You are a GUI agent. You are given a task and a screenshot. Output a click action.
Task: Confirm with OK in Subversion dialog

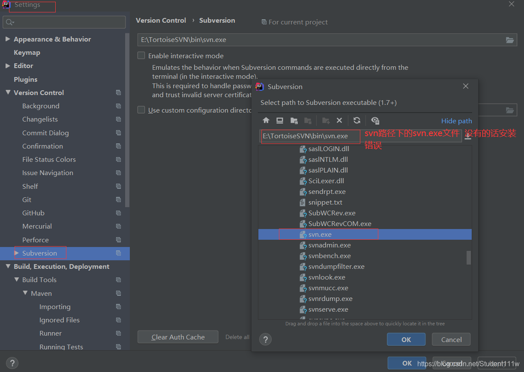tap(406, 339)
